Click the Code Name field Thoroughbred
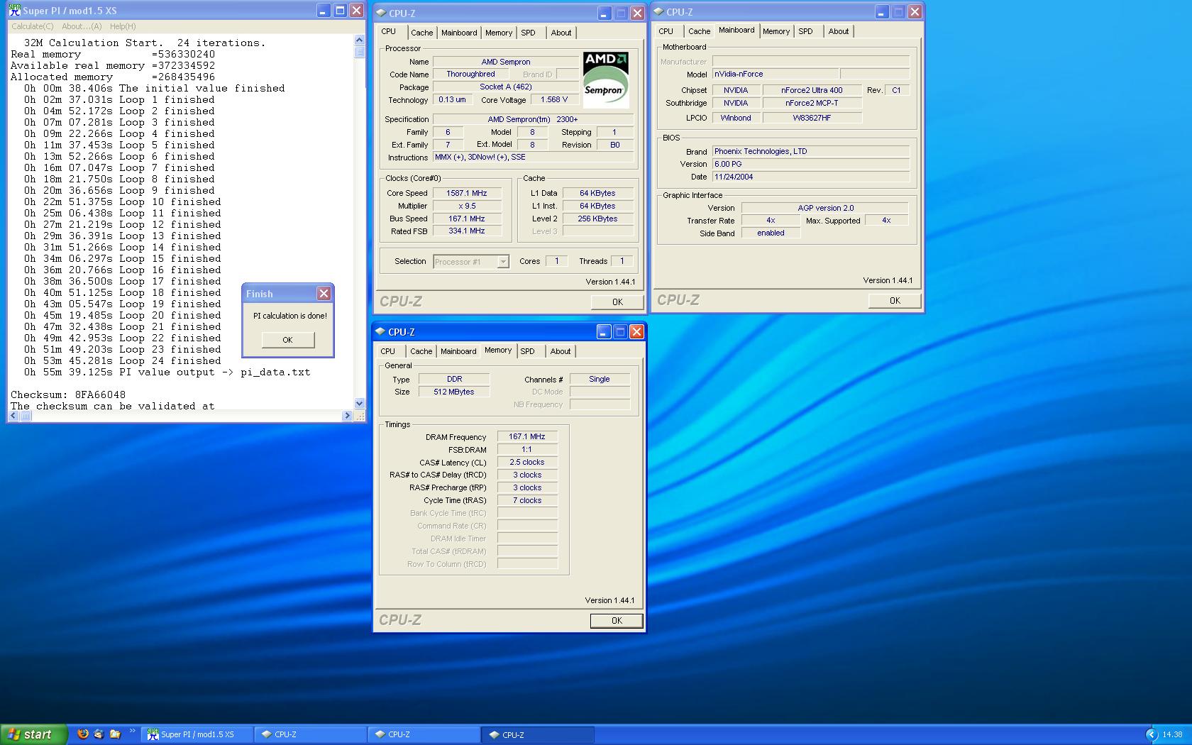 point(471,74)
